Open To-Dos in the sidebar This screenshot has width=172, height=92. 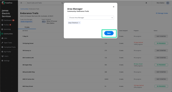[x=6, y=25]
